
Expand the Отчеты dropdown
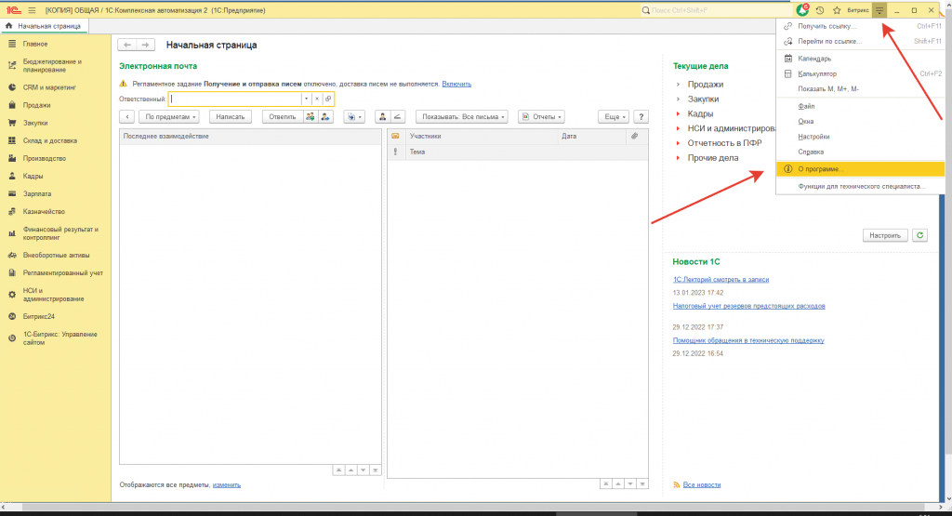(x=542, y=117)
